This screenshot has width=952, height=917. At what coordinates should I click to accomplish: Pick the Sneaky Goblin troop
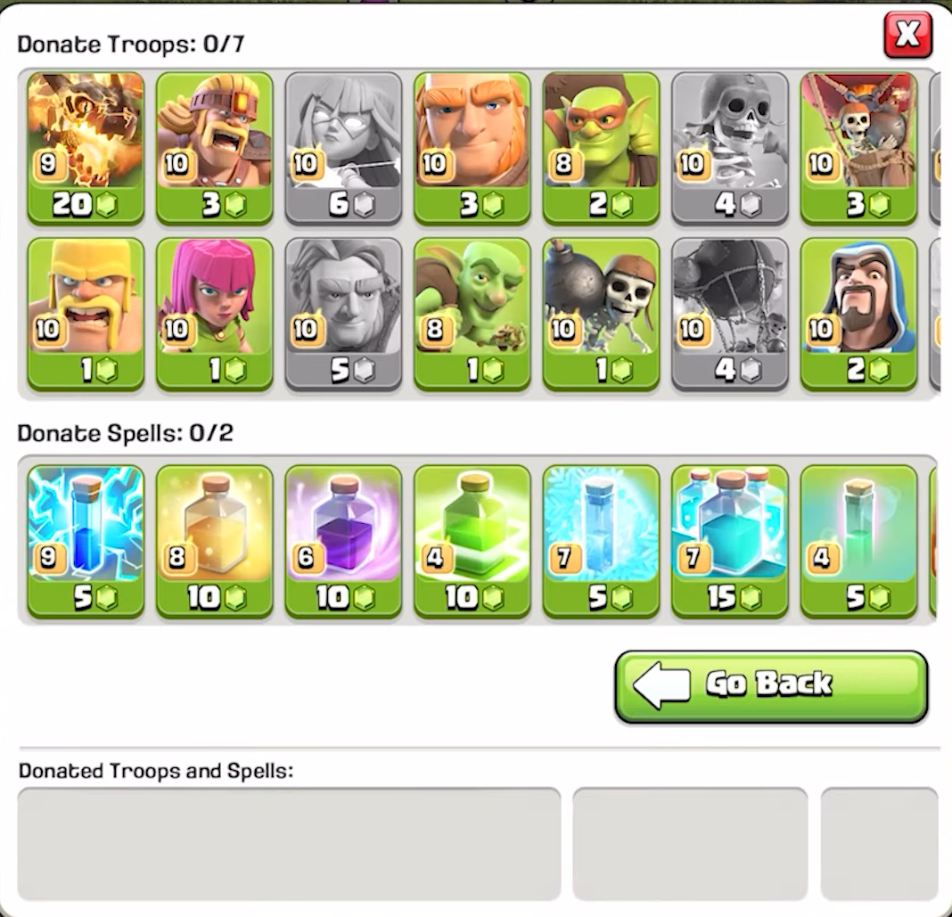click(x=601, y=148)
